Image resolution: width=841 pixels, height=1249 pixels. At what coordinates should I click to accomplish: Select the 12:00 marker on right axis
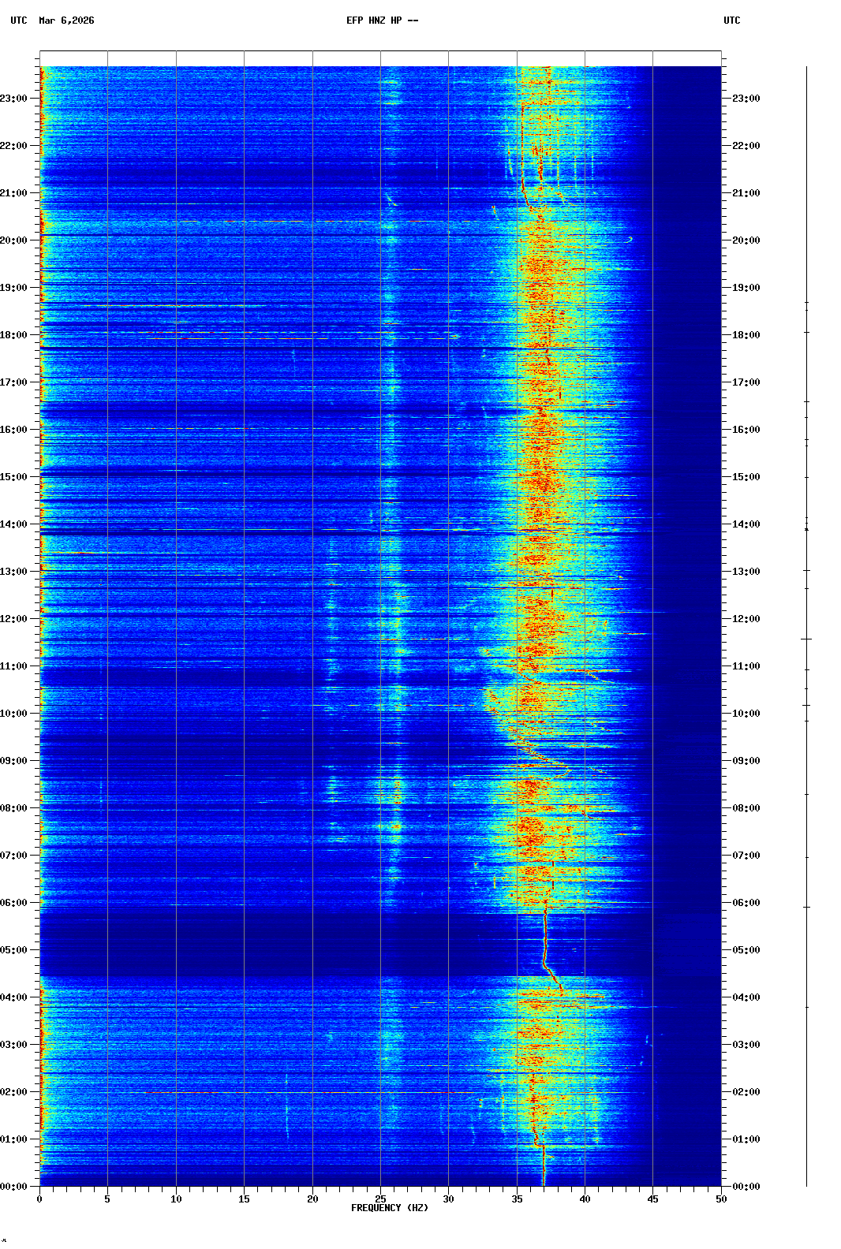pyautogui.click(x=746, y=619)
